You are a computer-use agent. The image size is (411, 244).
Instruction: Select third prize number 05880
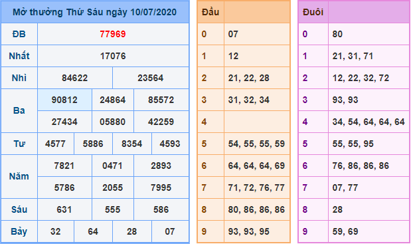coord(113,122)
